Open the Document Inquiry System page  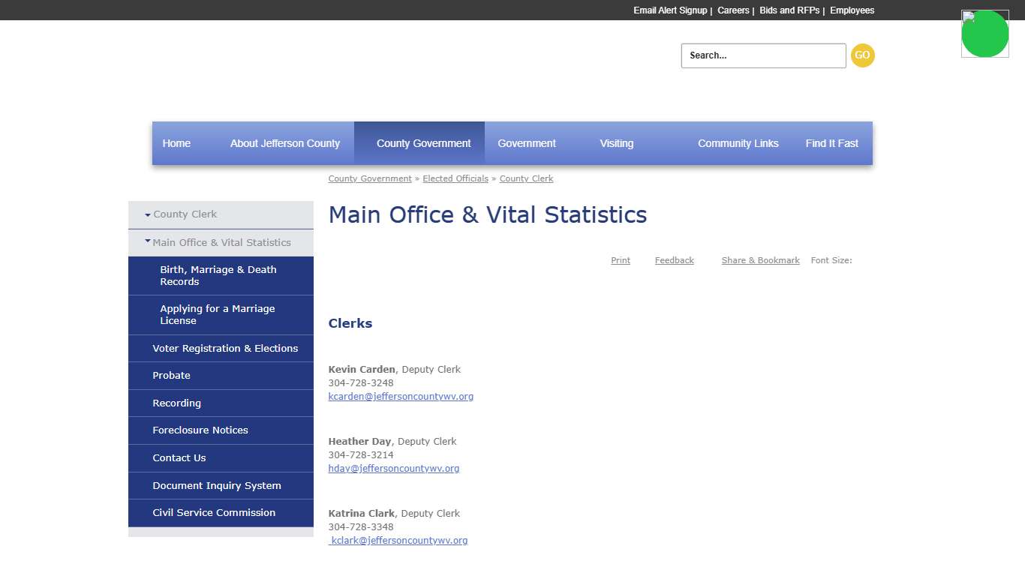(217, 485)
